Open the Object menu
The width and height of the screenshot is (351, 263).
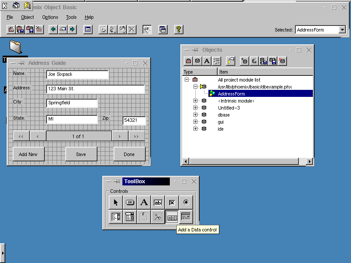27,17
